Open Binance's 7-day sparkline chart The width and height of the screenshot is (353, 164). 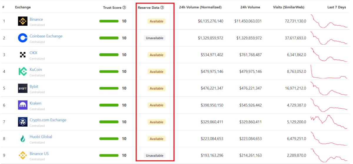(329, 21)
